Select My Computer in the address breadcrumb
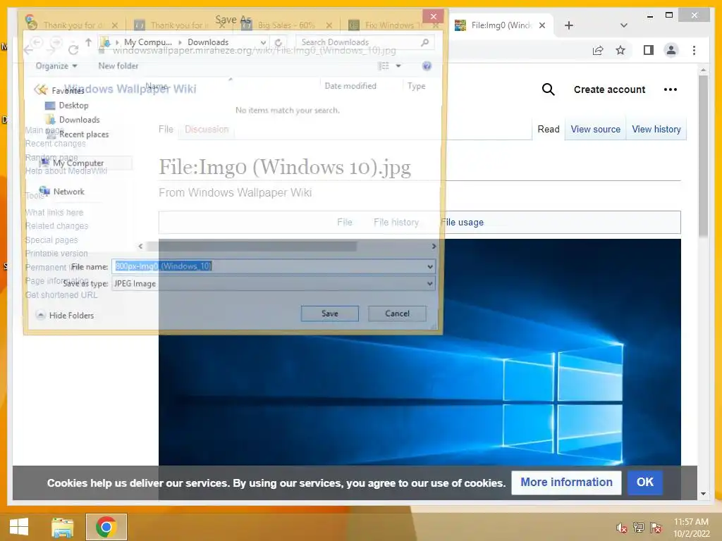 point(148,42)
